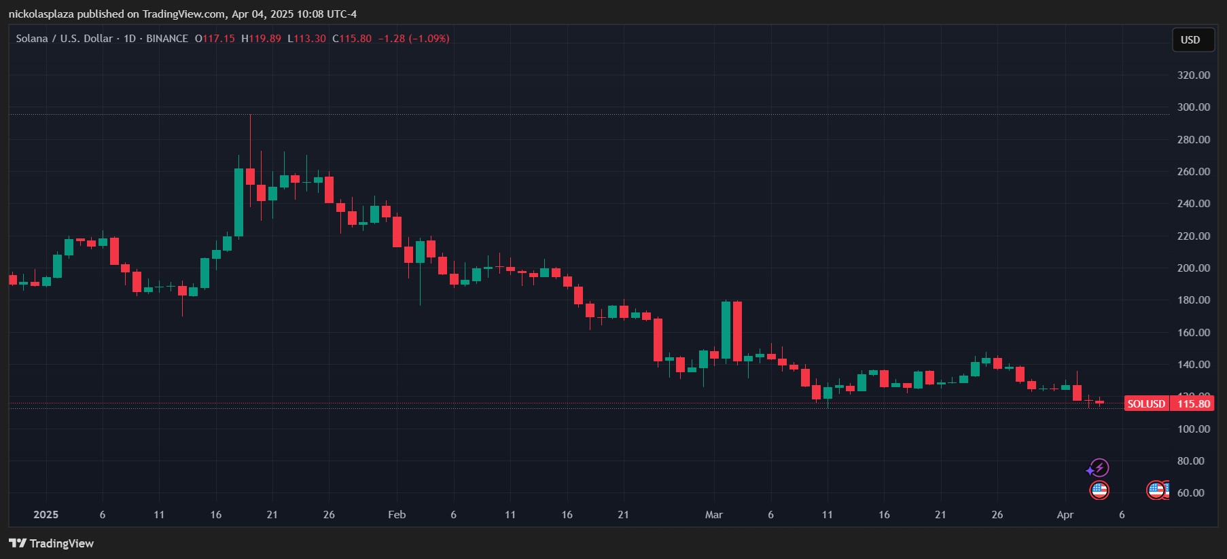Viewport: 1227px width, 559px height.
Task: Select the 1D interval in the legend
Action: [129, 39]
